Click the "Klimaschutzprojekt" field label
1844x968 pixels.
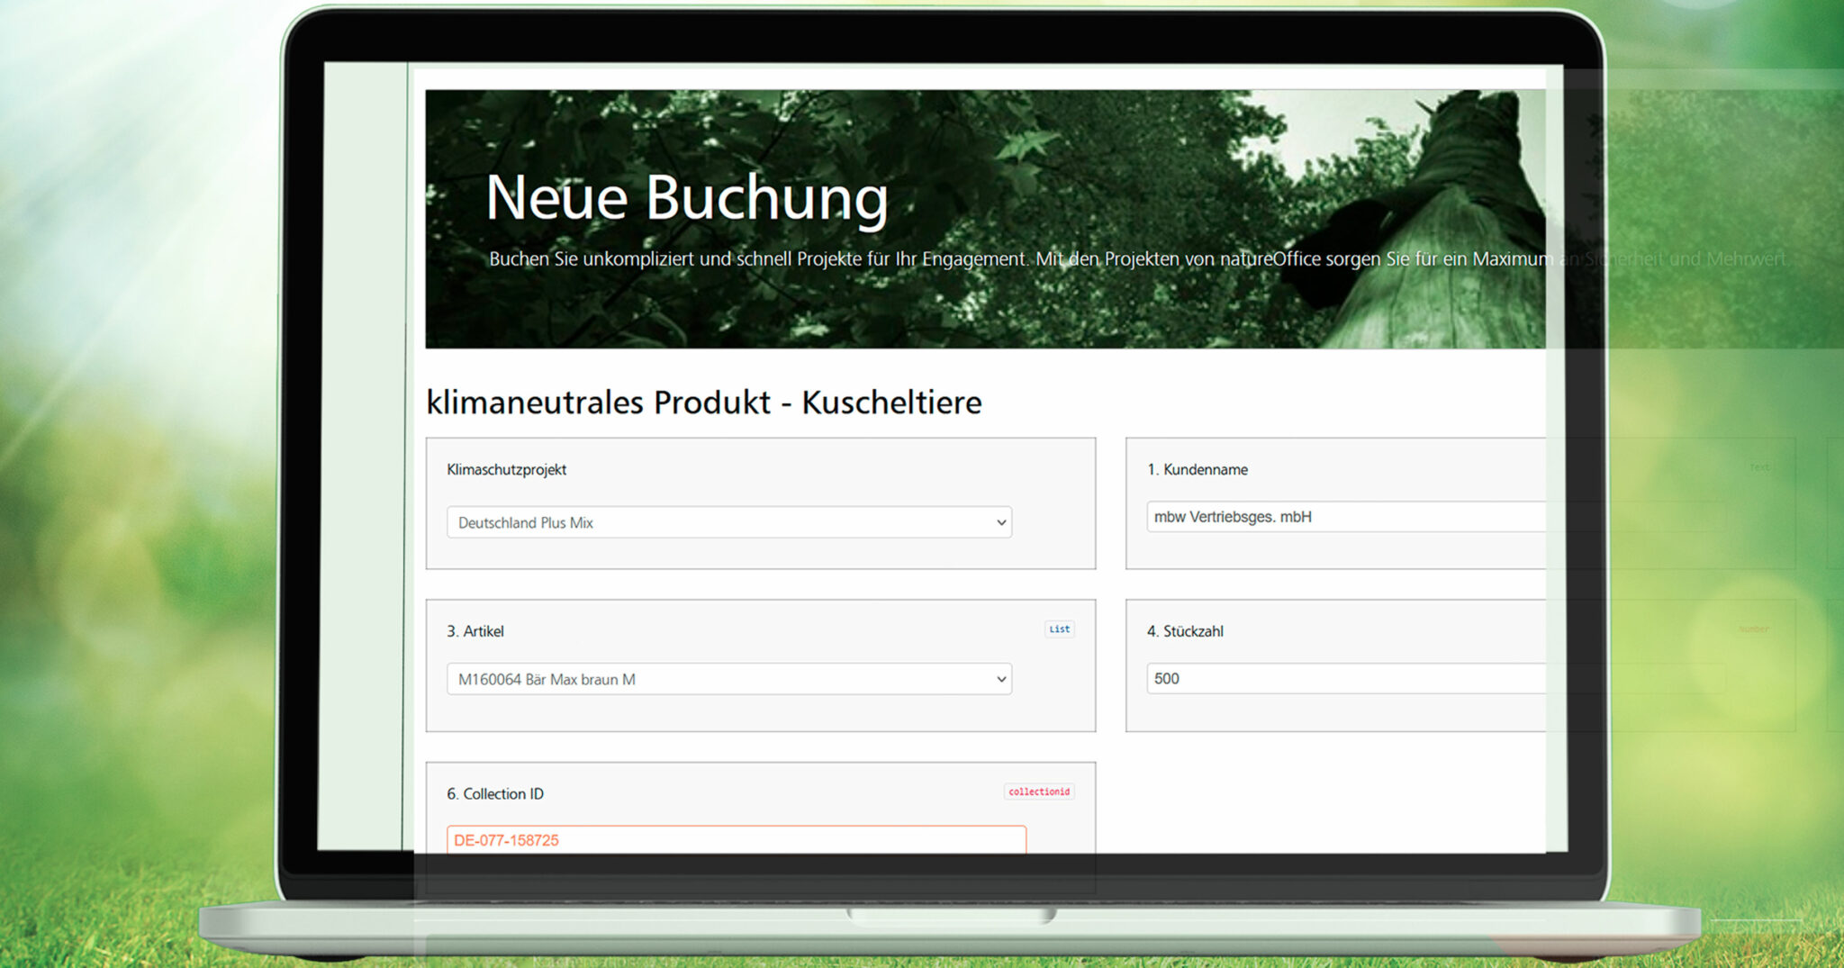(506, 470)
